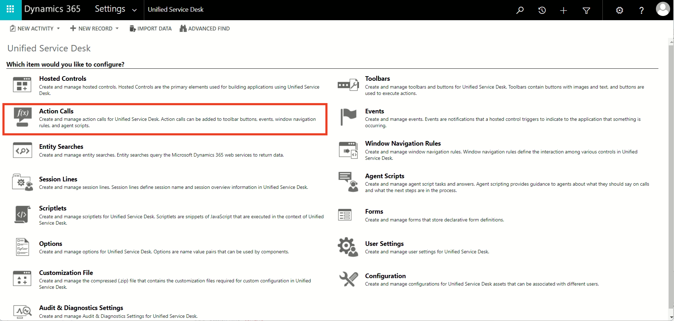Open the Events link
Screen dimensions: 674x321
(375, 111)
